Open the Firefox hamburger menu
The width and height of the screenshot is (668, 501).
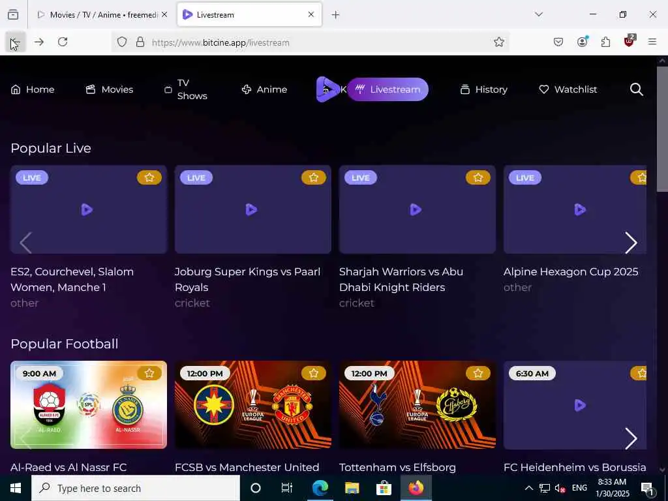tap(652, 42)
